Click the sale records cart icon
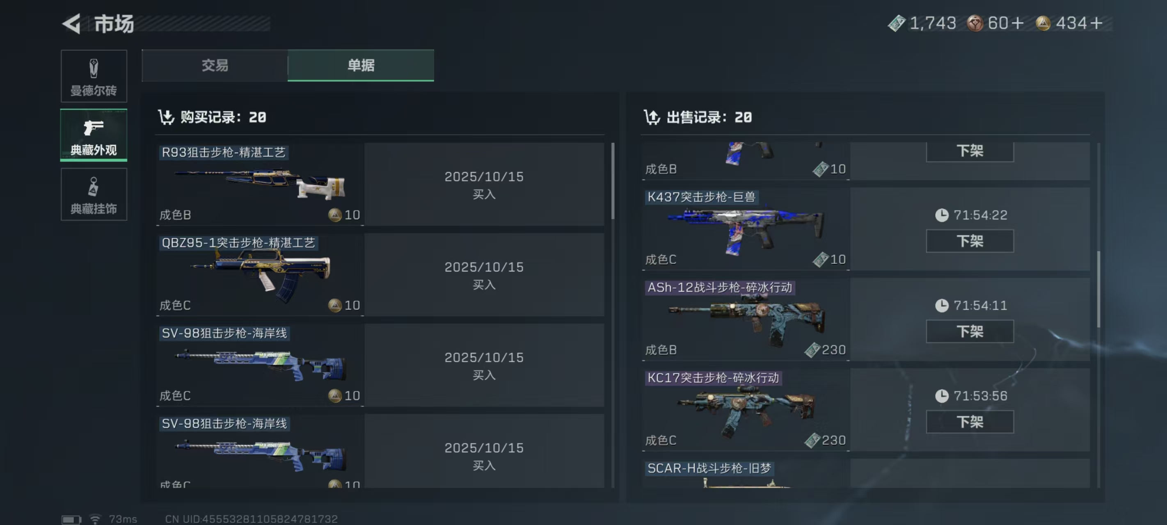 [652, 117]
